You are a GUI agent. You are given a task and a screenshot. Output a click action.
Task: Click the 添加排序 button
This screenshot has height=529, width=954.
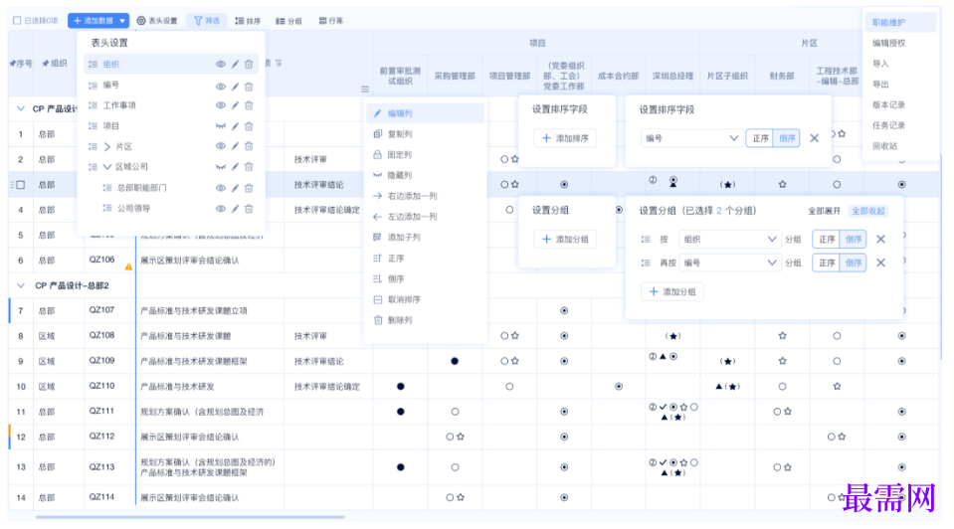pyautogui.click(x=565, y=138)
